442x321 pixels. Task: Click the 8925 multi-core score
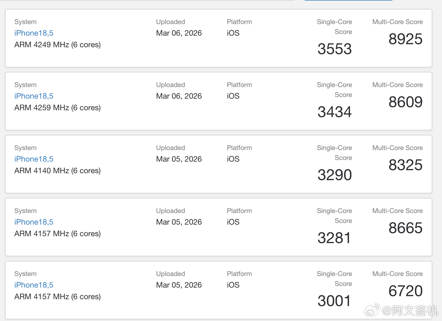coord(405,39)
